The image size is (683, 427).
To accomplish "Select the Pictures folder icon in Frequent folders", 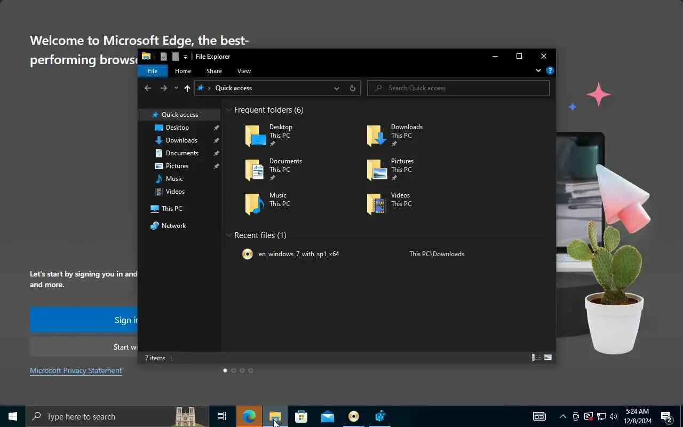I will coord(377,170).
